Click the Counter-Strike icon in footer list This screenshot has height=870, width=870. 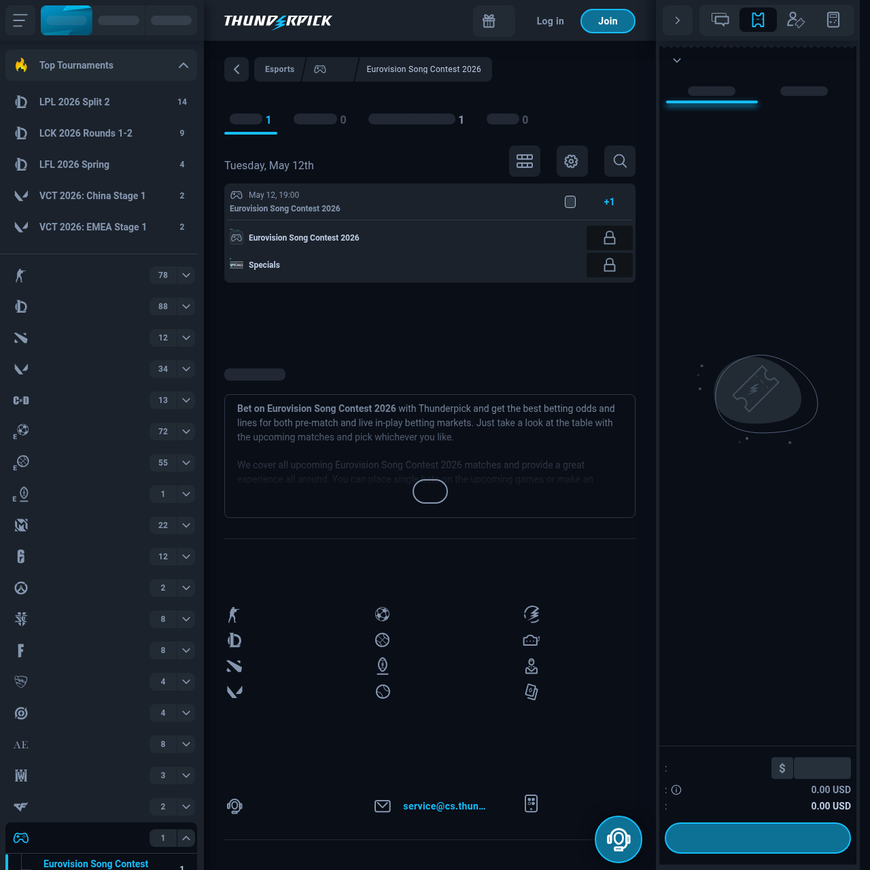click(x=234, y=614)
